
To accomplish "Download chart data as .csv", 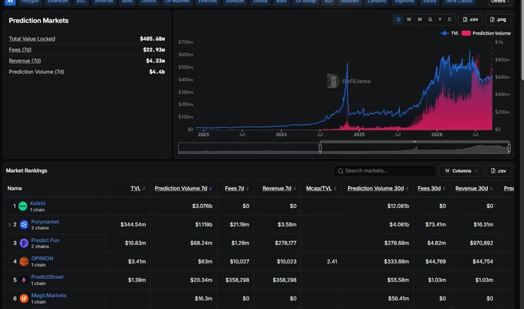I will [470, 19].
